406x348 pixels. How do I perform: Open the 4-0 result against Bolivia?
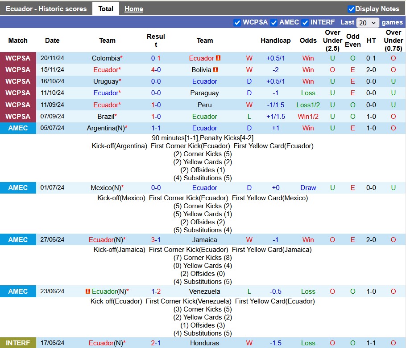(x=156, y=70)
